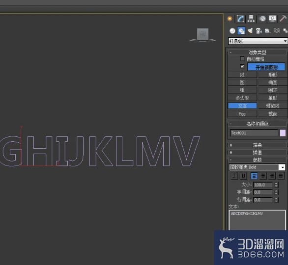Click the ABCDEFGHIJKLMV text box

(x=257, y=220)
